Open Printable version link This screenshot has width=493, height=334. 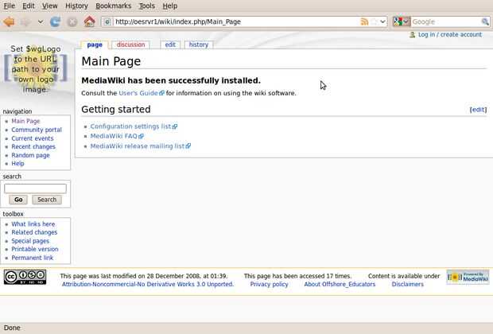click(x=35, y=249)
